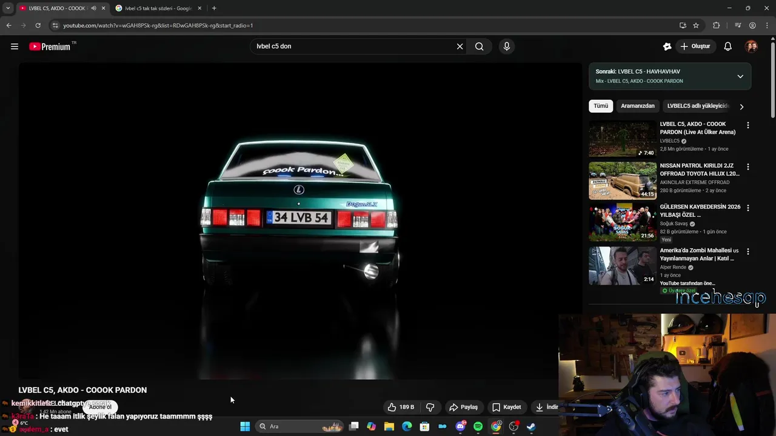Open File Explorer from taskbar
The width and height of the screenshot is (776, 436).
[389, 426]
